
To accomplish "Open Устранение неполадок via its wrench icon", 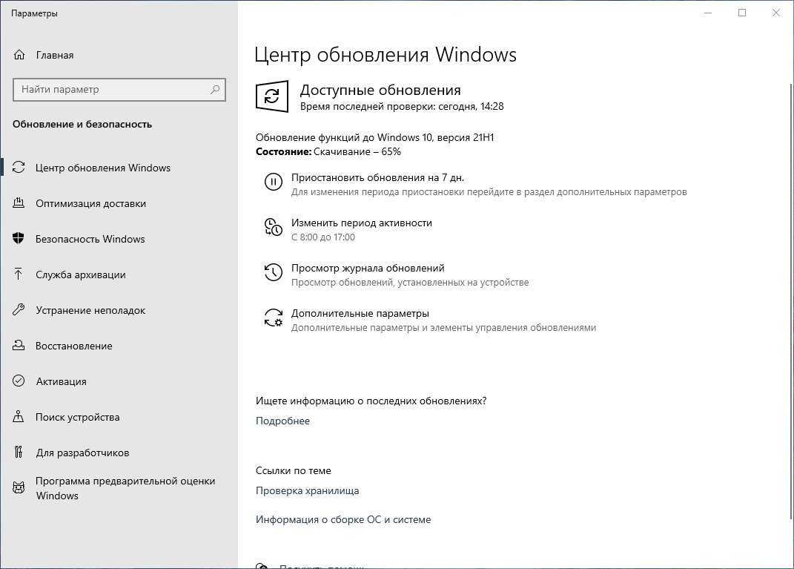I will [x=20, y=310].
